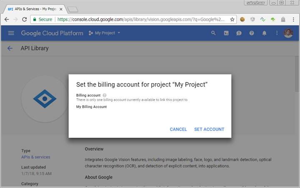Viewport: 300px width, 188px height.
Task: Click the grey bag extension icon
Action: [x=283, y=19]
